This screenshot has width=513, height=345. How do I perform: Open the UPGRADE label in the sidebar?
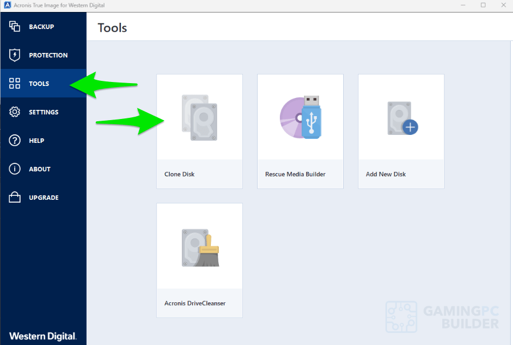click(44, 198)
